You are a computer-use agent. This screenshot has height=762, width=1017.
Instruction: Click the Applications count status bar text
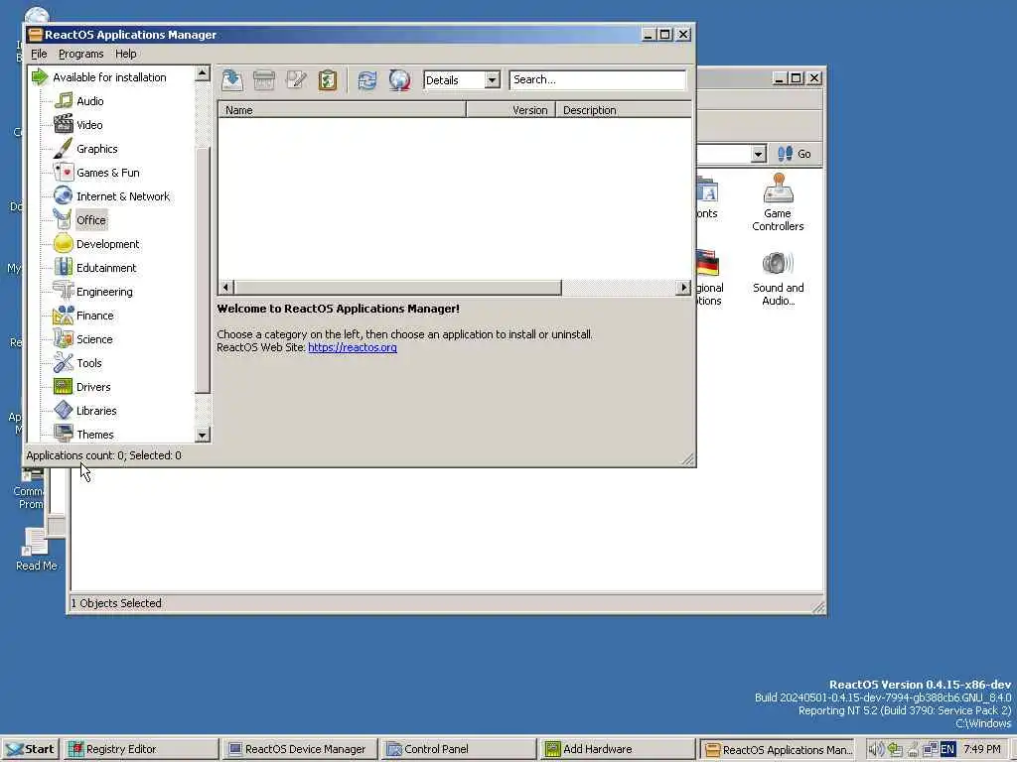point(103,455)
